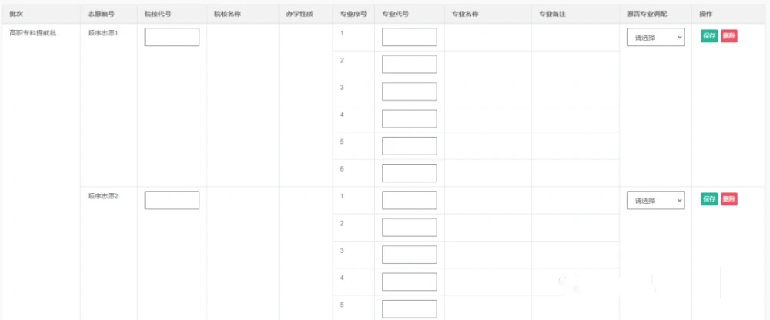Click 院校代号 input for 顺序志愿1
Viewport: 770px width, 320px height.
coord(172,37)
